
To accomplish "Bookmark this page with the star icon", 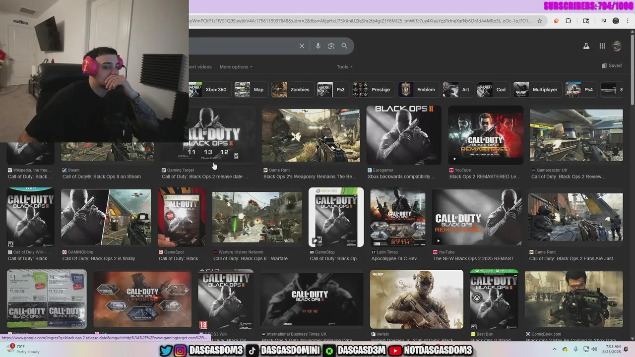I will pyautogui.click(x=540, y=21).
